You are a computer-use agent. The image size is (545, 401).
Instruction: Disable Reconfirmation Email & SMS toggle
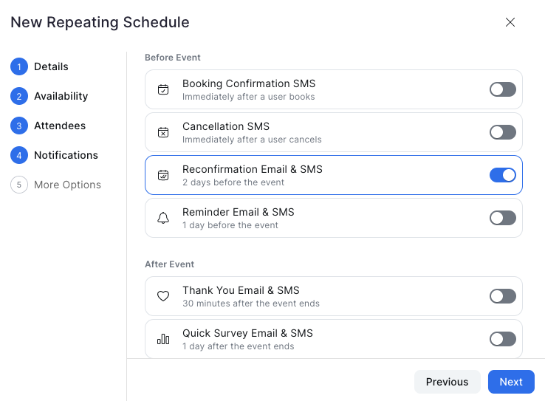coord(502,176)
